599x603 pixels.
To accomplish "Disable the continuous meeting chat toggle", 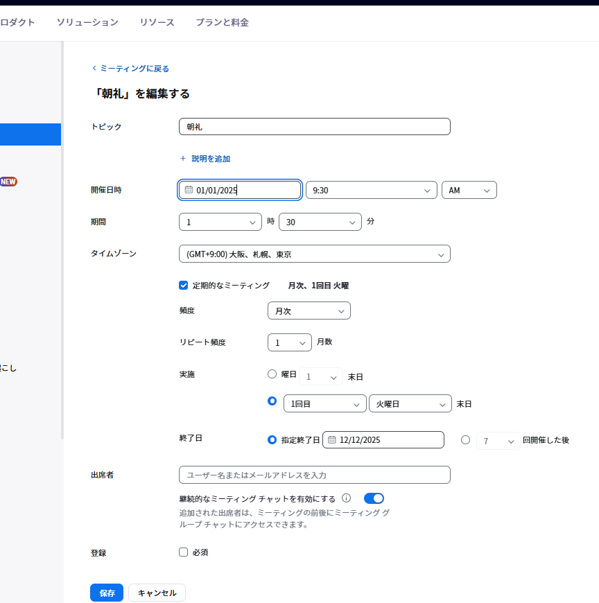I will click(374, 498).
